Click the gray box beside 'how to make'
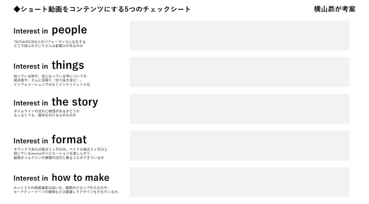Viewport: 369px width, 204px height. coord(240,182)
